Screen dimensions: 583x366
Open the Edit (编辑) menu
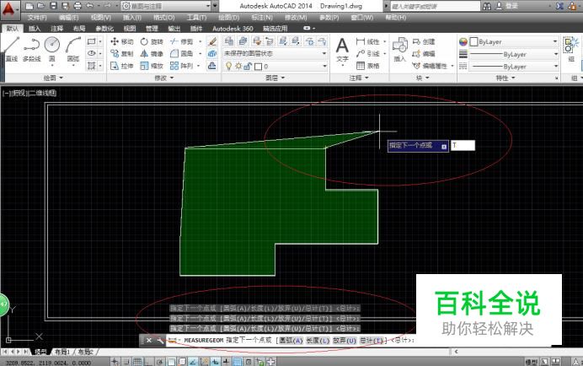pos(69,18)
